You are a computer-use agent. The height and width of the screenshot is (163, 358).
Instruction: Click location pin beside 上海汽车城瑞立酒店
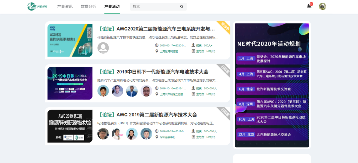tap(156, 94)
